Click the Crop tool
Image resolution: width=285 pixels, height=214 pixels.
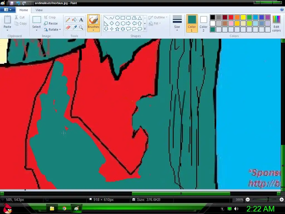[x=50, y=17]
